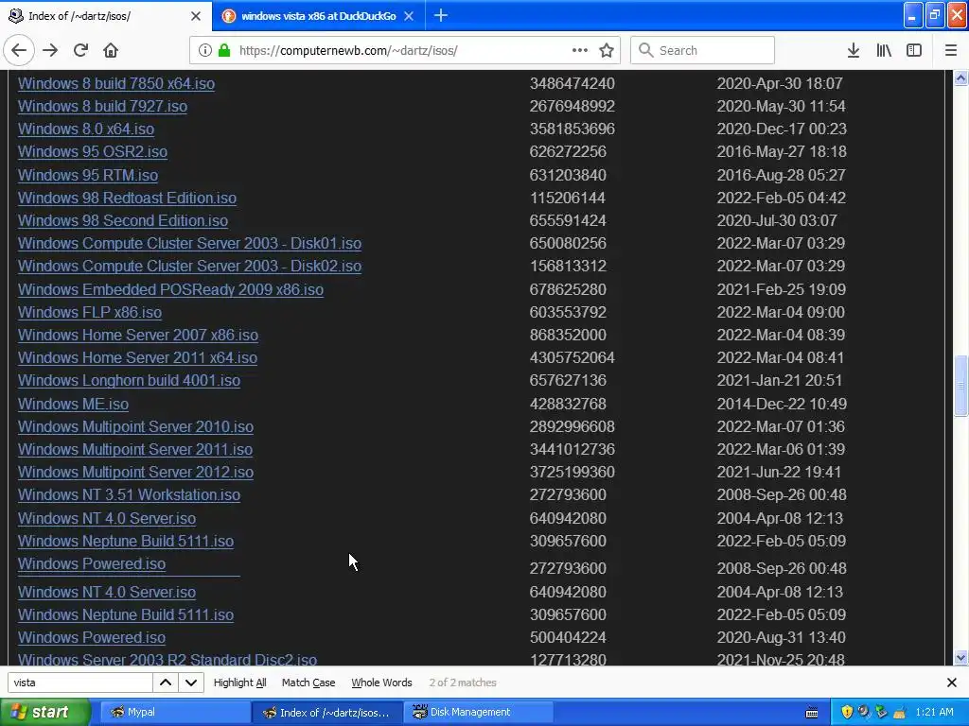Open Windows 8 build 7927.iso link
The width and height of the screenshot is (969, 726).
(102, 106)
